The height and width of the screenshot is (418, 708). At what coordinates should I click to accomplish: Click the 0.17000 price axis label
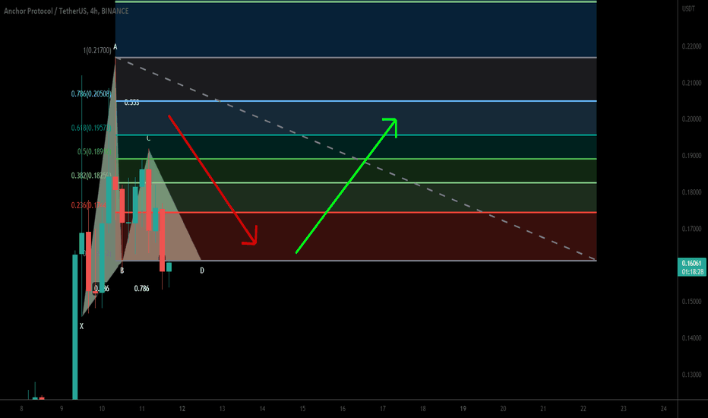click(x=692, y=229)
